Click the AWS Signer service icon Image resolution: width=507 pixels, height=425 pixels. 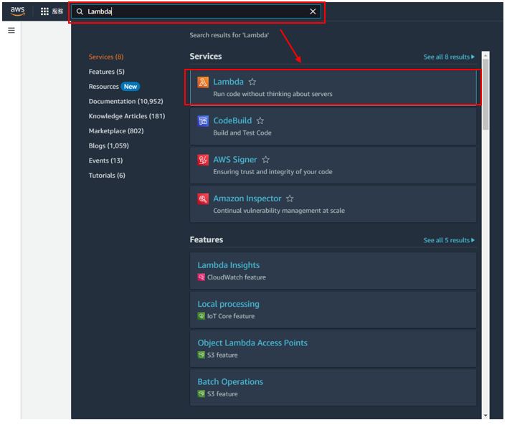[203, 160]
